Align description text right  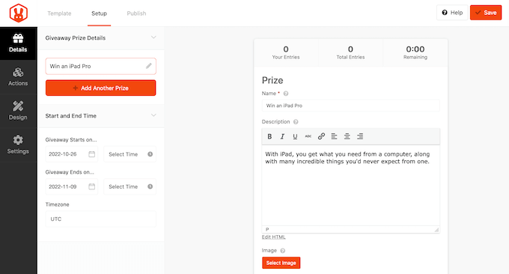point(360,136)
